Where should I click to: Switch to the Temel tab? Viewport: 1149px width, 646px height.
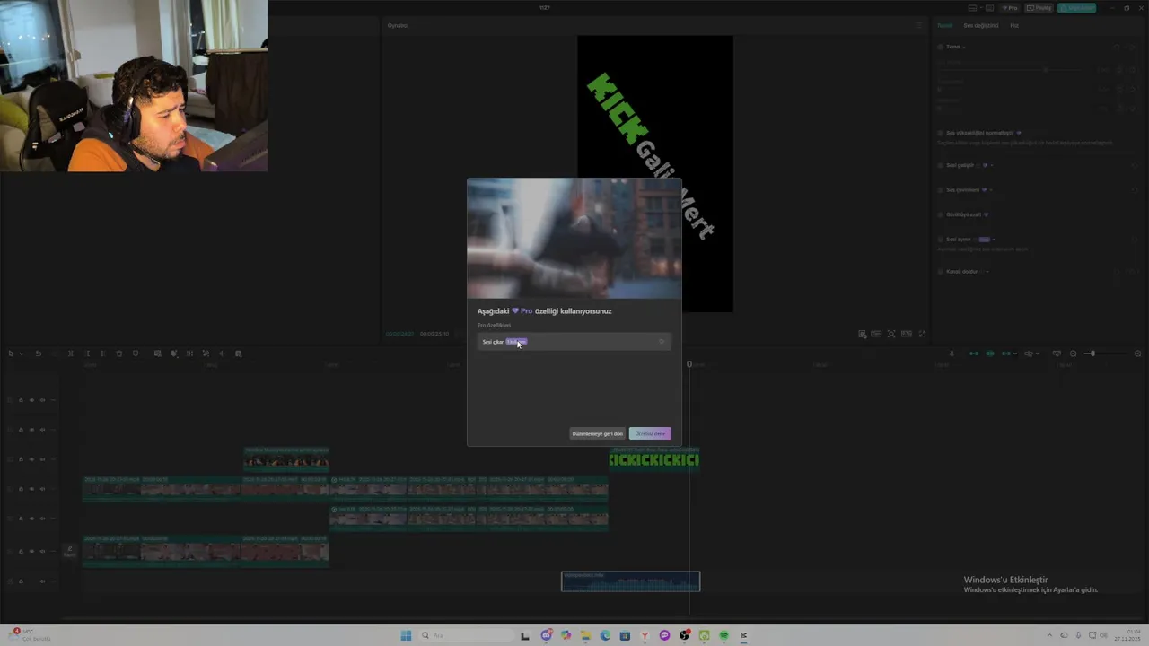click(945, 25)
